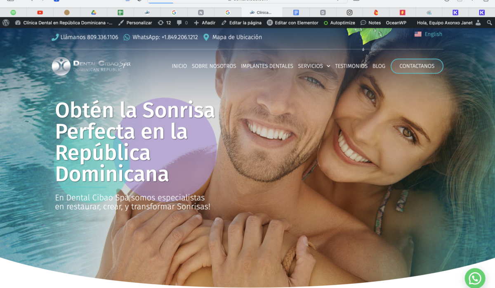Open Personalizar in the admin bar
495x288 pixels.
click(135, 23)
